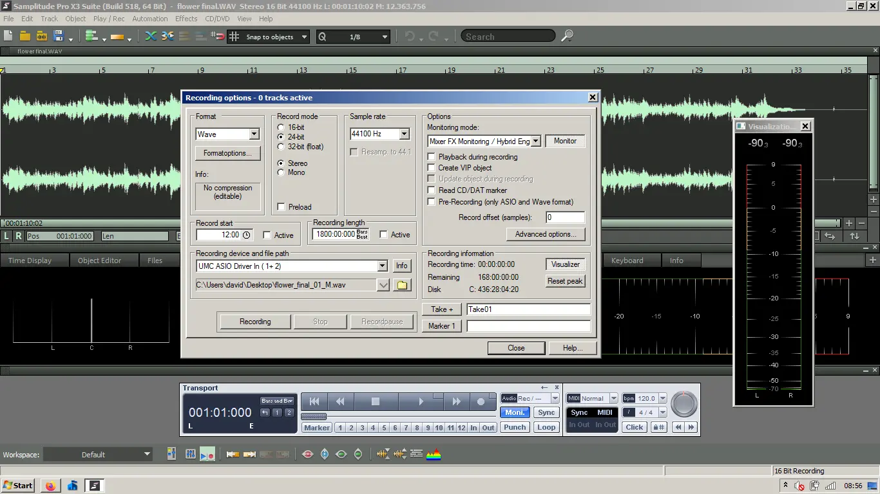The image size is (880, 494).
Task: Click the Take01 name input field
Action: tap(528, 309)
